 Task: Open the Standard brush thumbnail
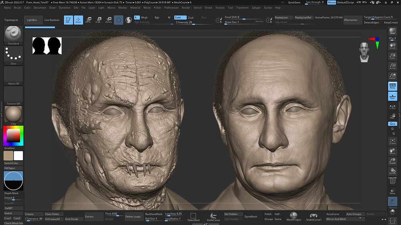13,35
